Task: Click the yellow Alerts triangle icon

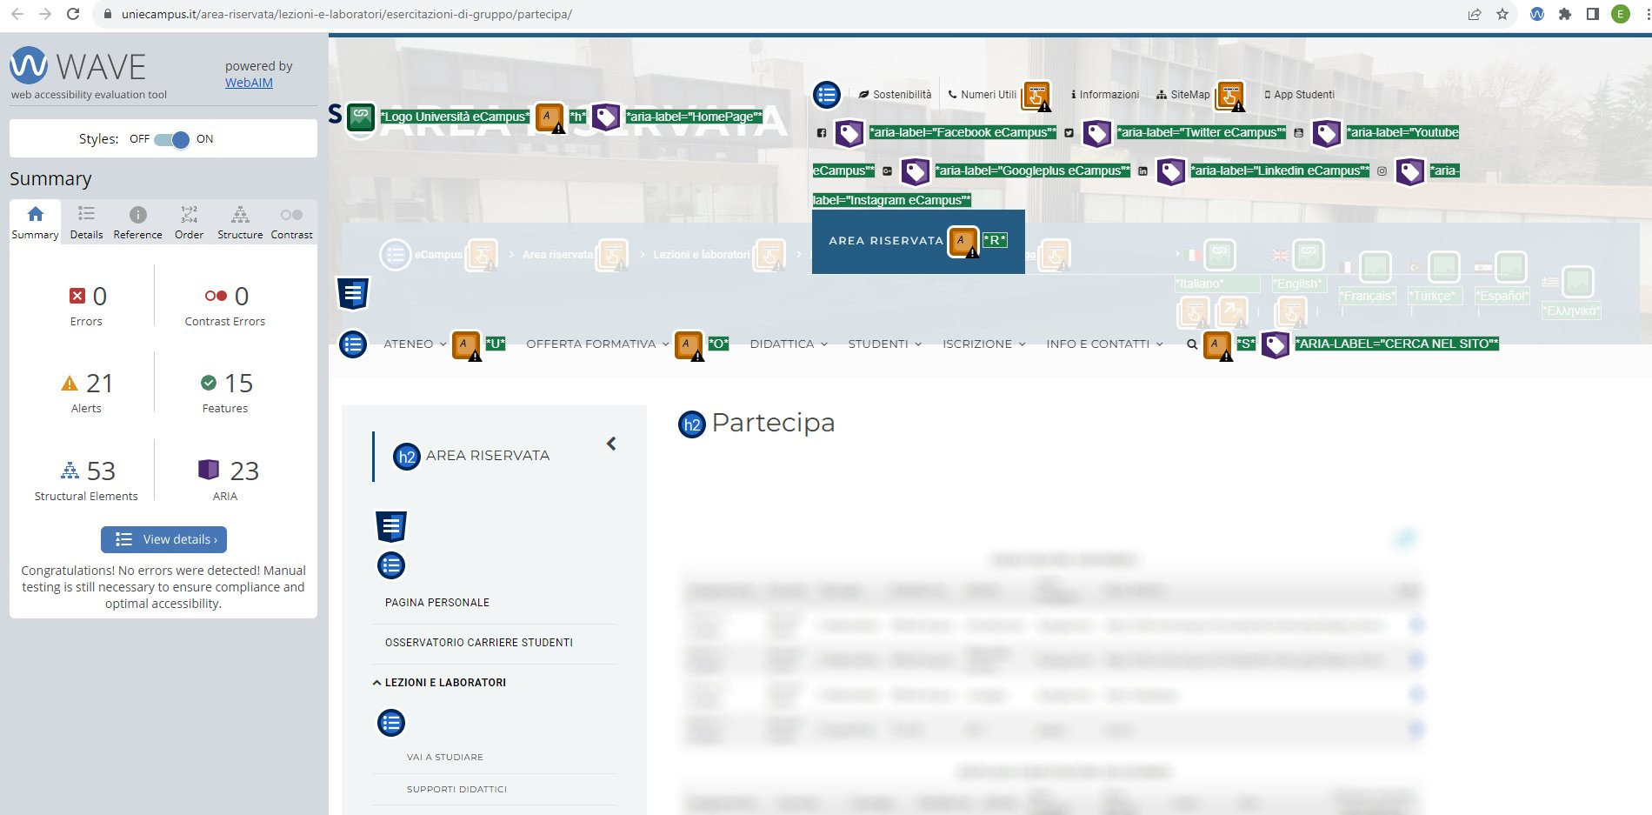Action: click(70, 384)
